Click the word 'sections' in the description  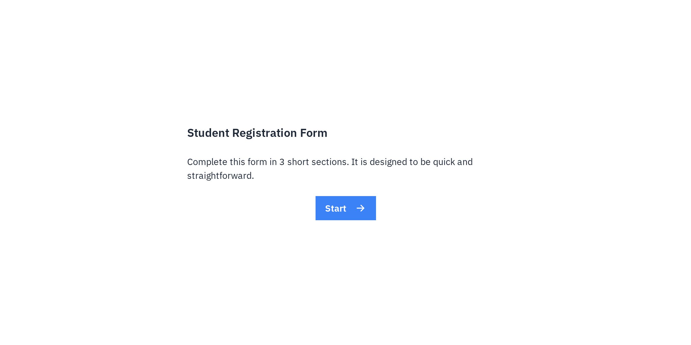tap(330, 162)
